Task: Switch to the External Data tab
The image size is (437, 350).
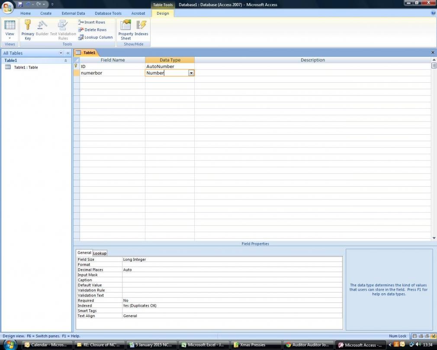Action: coord(73,13)
